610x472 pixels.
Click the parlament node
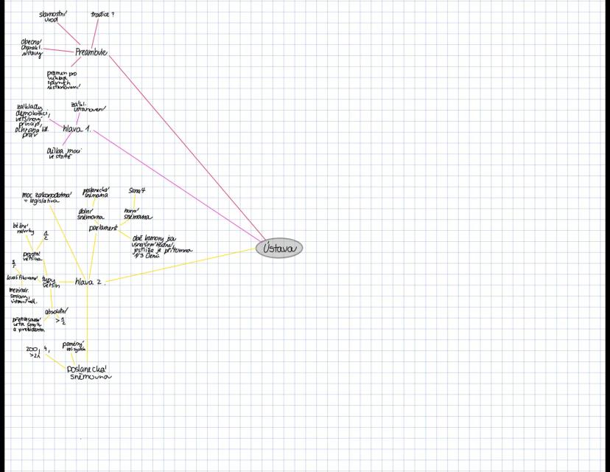click(103, 229)
